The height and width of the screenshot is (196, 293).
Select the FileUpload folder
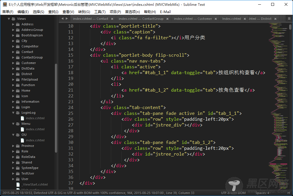coord(29,79)
